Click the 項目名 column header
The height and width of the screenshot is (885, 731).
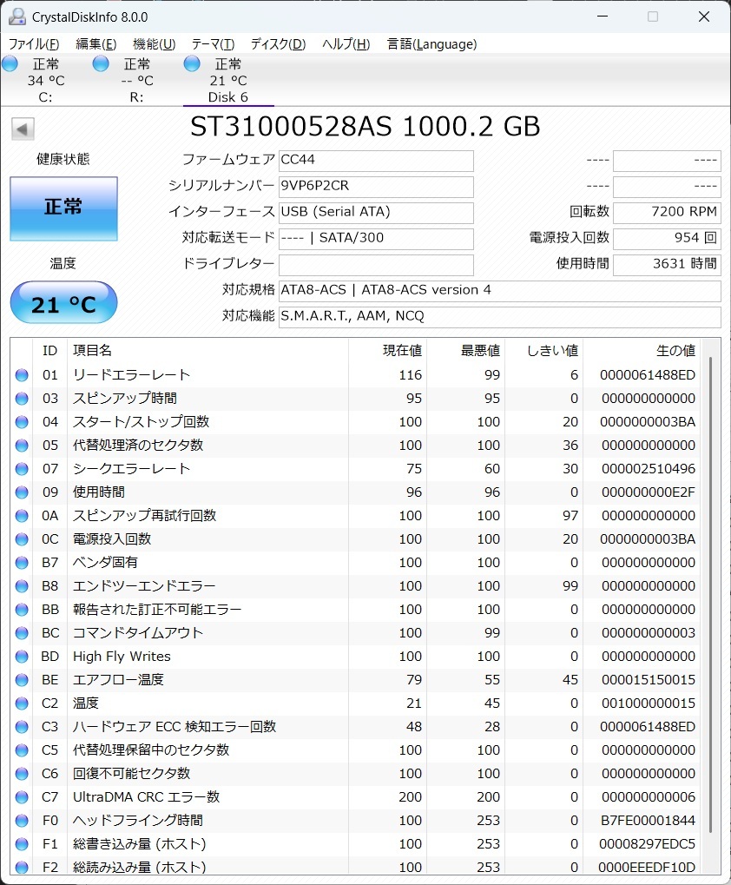coord(207,351)
